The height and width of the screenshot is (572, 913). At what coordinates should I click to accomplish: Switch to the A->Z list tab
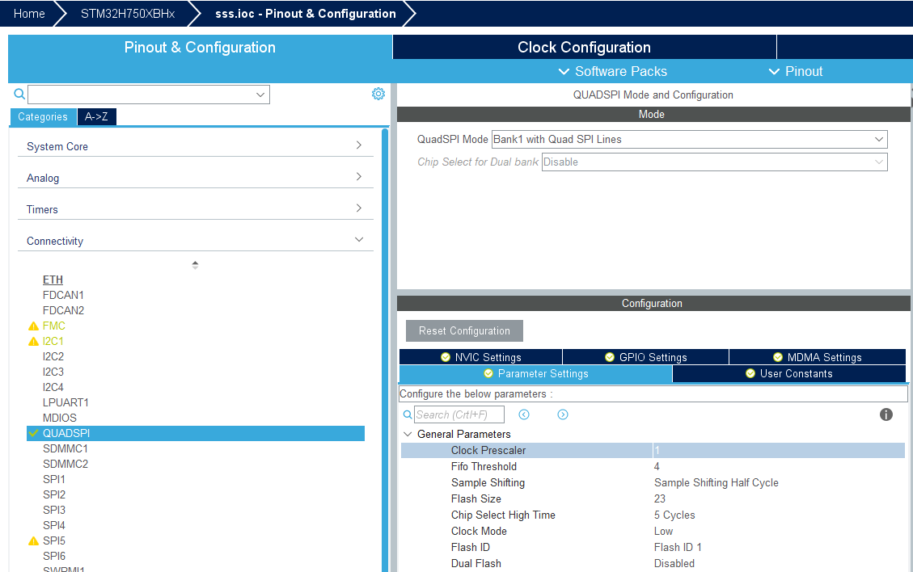pos(97,116)
